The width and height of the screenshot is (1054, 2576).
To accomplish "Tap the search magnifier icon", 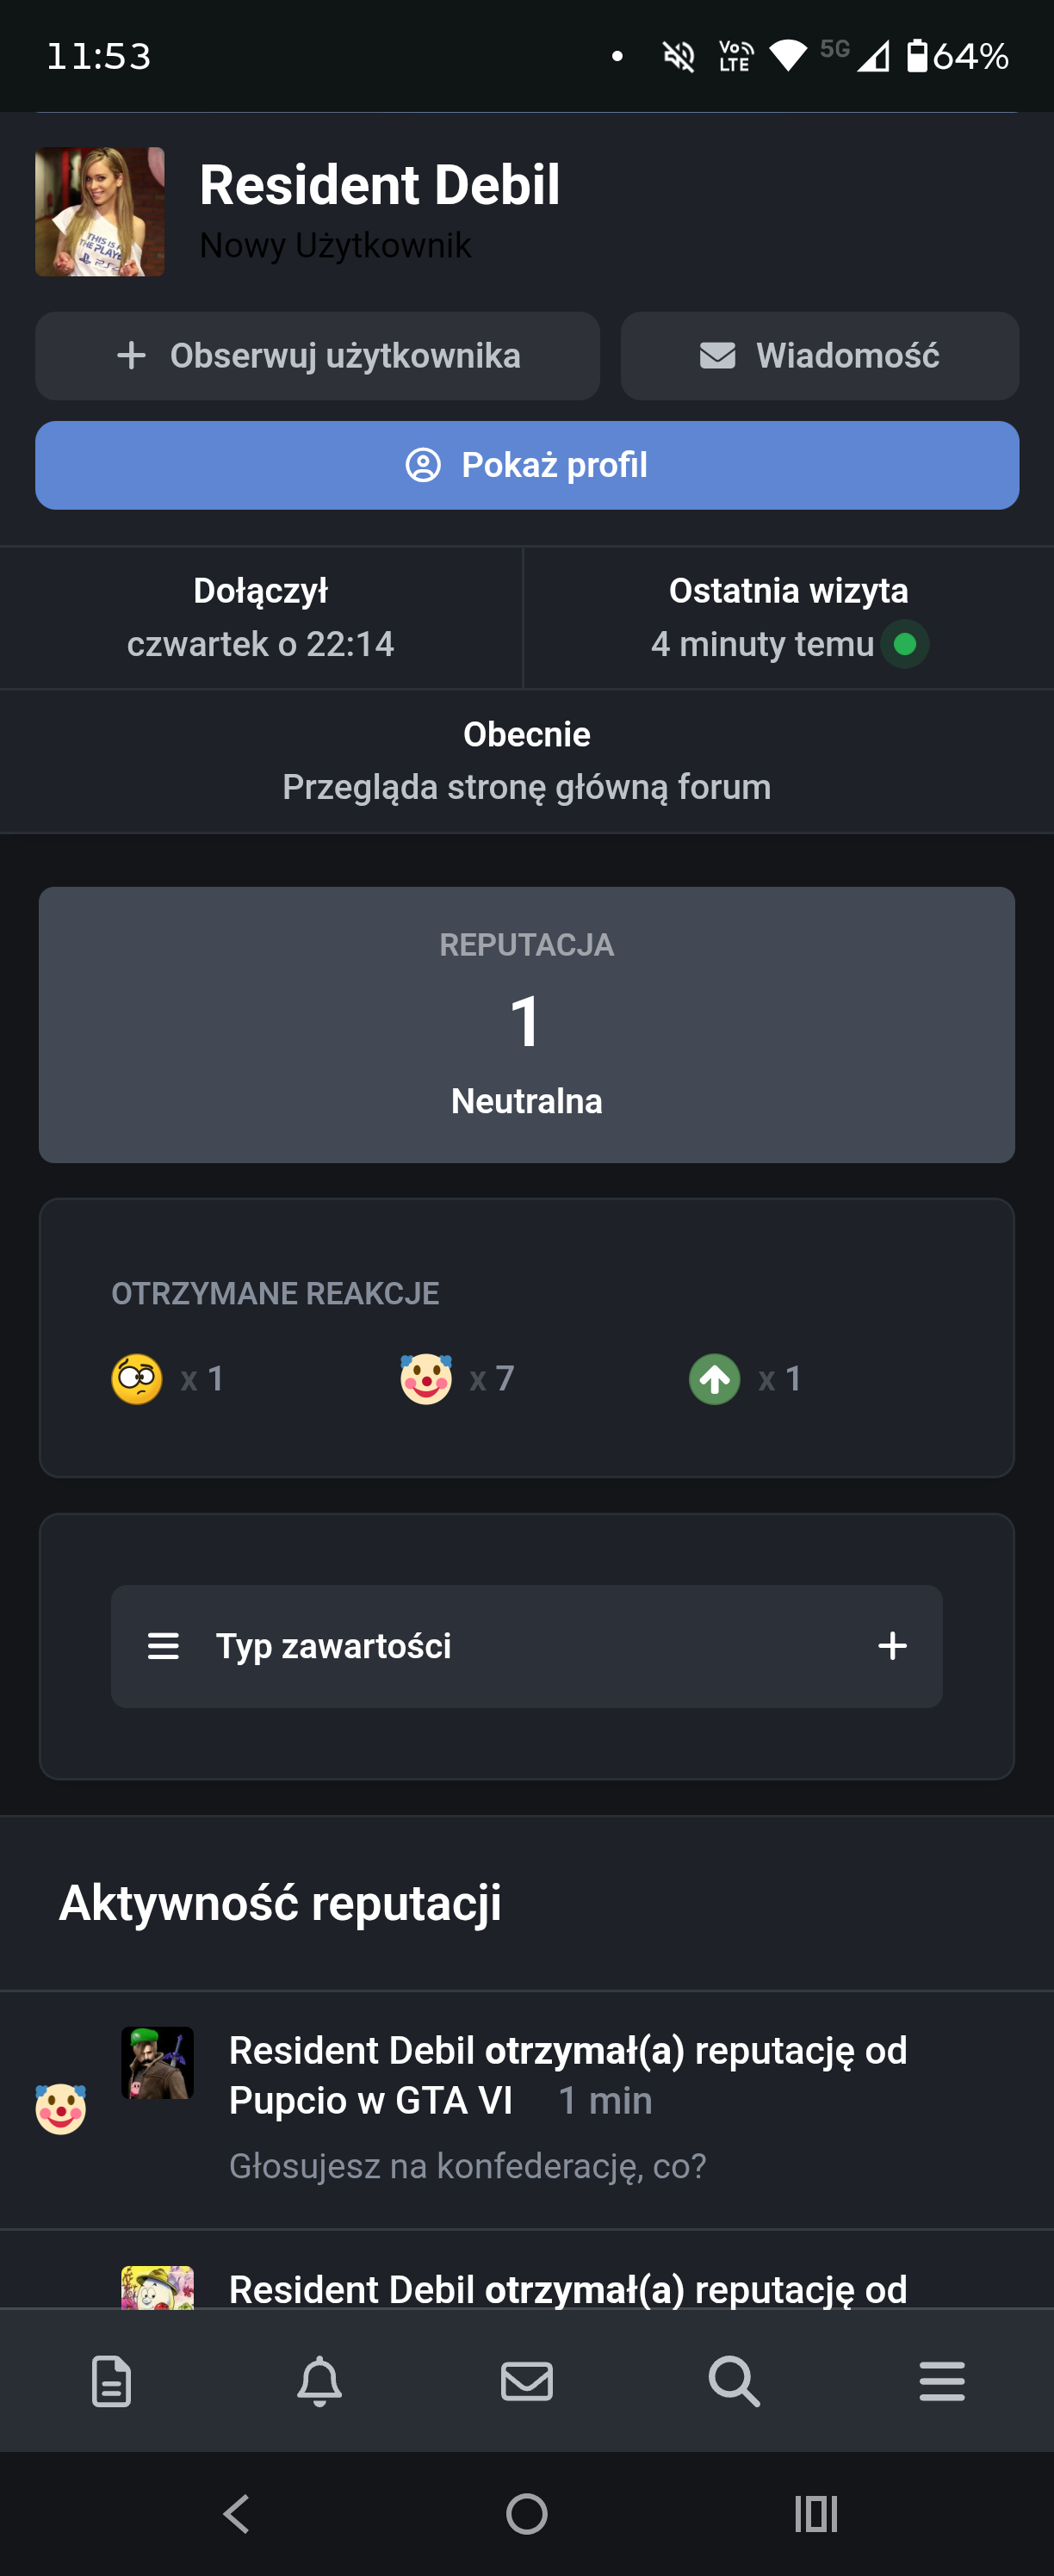I will (734, 2381).
